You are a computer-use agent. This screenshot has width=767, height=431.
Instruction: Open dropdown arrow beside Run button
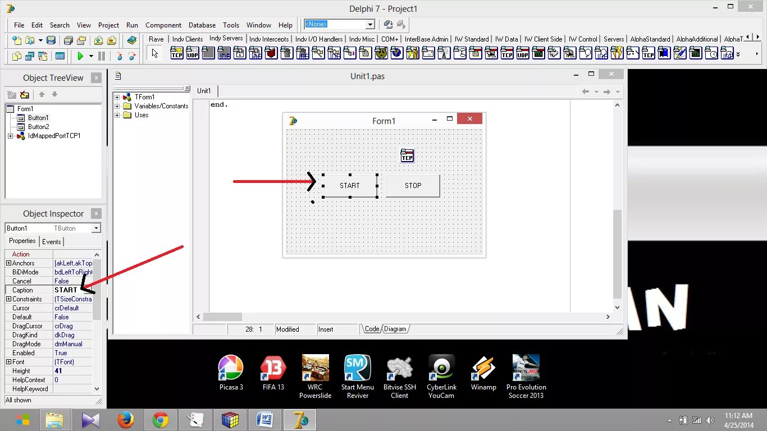(x=90, y=56)
